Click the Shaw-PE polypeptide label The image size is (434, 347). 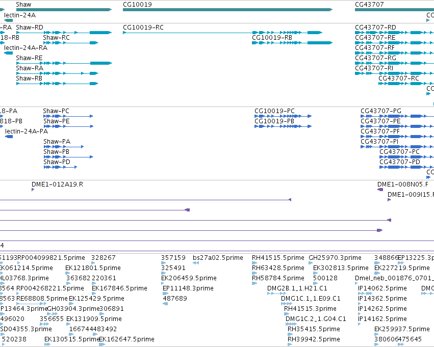tap(57, 121)
